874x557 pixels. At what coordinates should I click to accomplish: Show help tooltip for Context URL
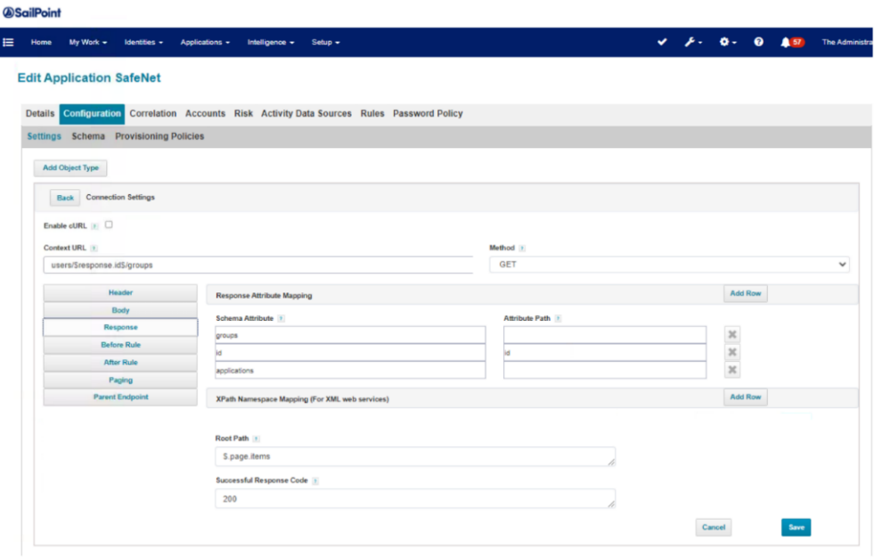94,248
